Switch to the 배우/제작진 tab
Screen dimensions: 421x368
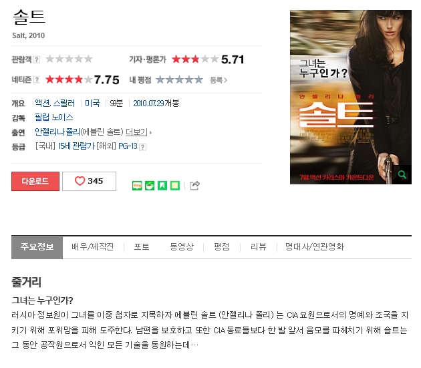(93, 246)
